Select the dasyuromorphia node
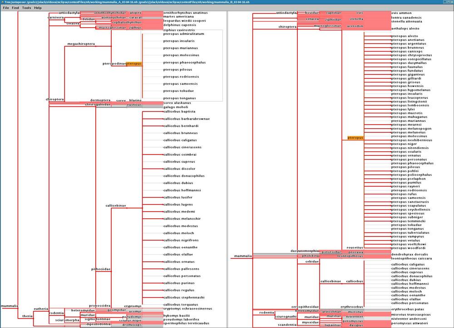 pyautogui.click(x=305, y=251)
